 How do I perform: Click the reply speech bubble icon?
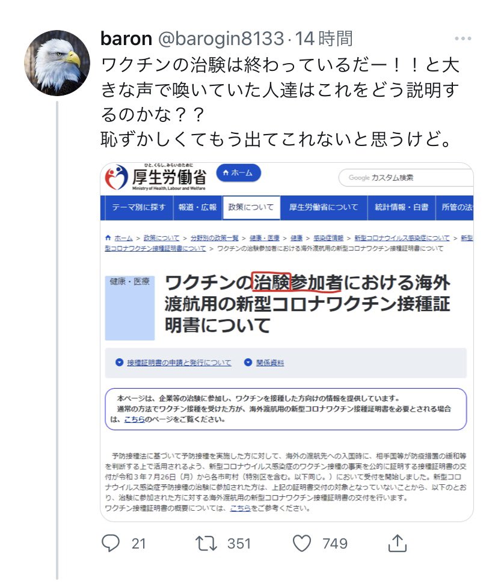coord(111,543)
